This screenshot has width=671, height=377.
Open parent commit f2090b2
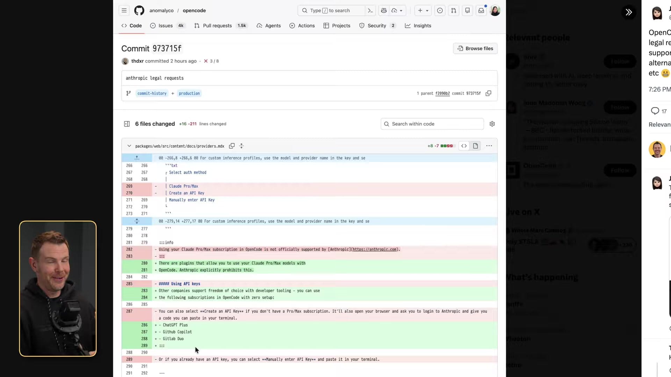442,93
